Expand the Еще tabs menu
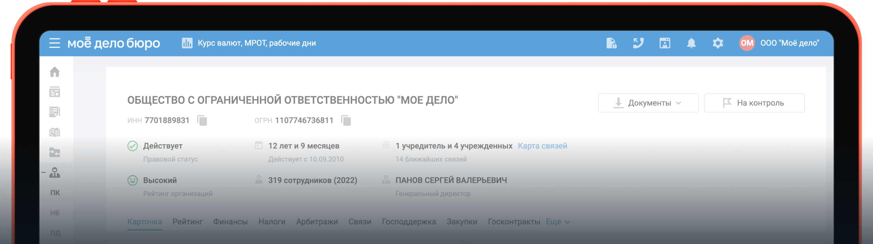This screenshot has height=244, width=873. coord(558,222)
